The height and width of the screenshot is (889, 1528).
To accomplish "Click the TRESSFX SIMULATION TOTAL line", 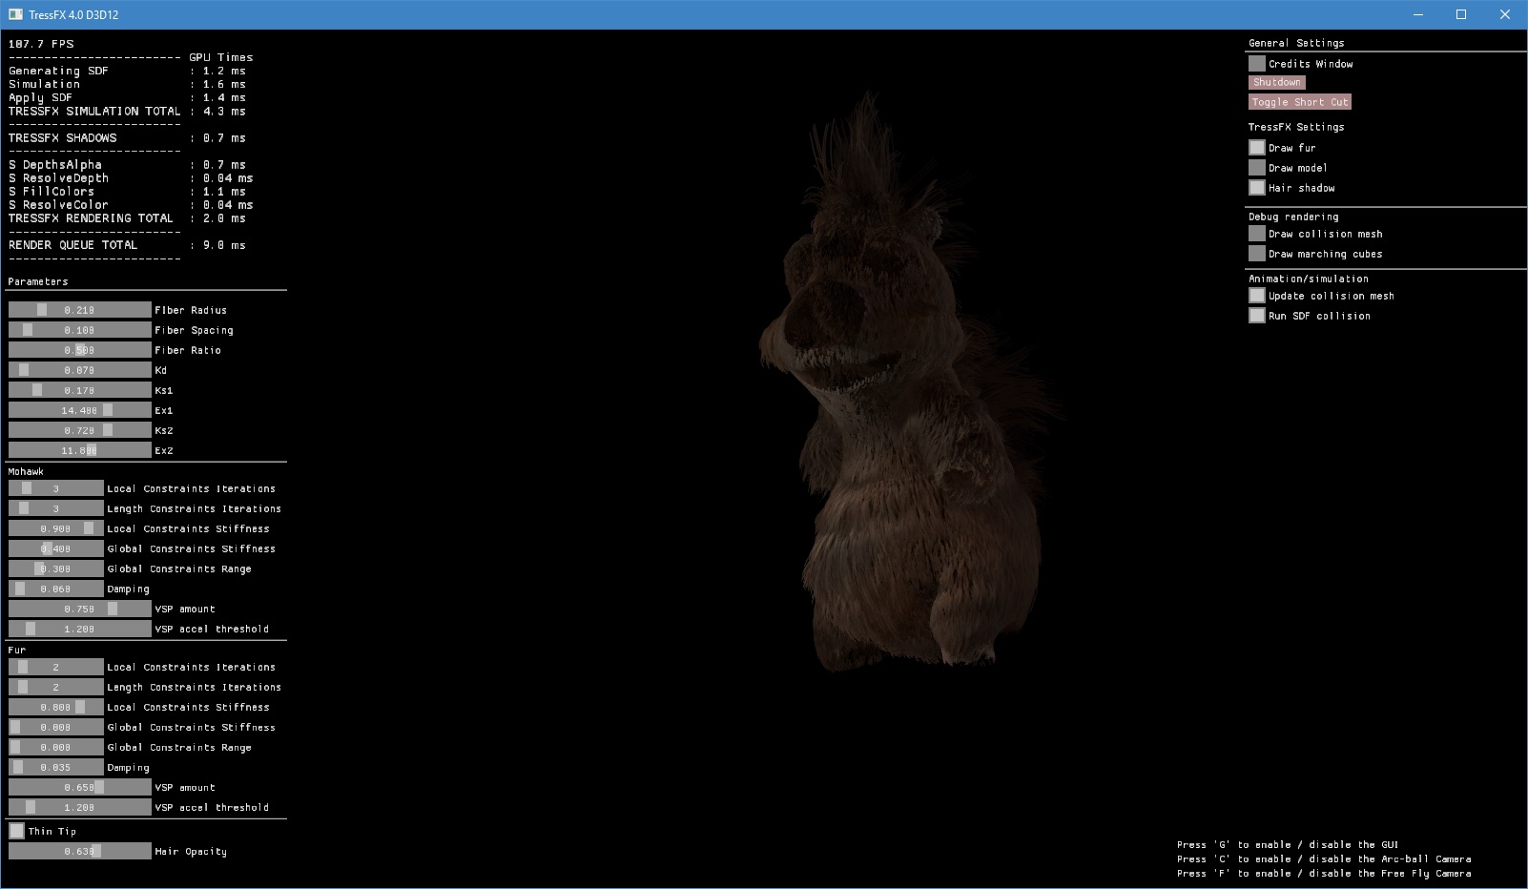I will point(127,111).
